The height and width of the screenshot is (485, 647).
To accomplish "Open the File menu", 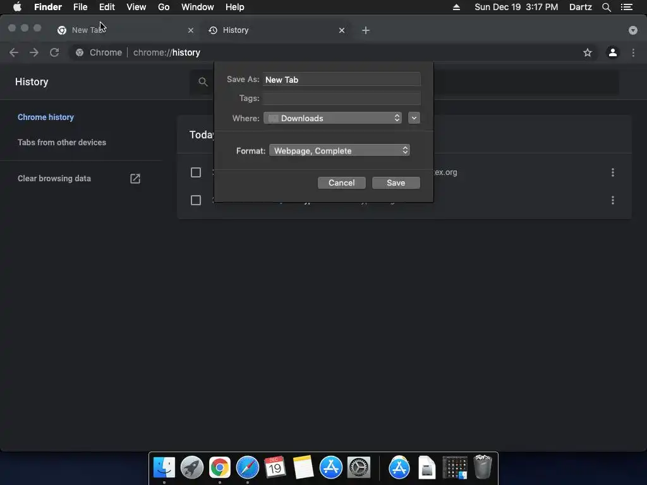I will (x=80, y=7).
